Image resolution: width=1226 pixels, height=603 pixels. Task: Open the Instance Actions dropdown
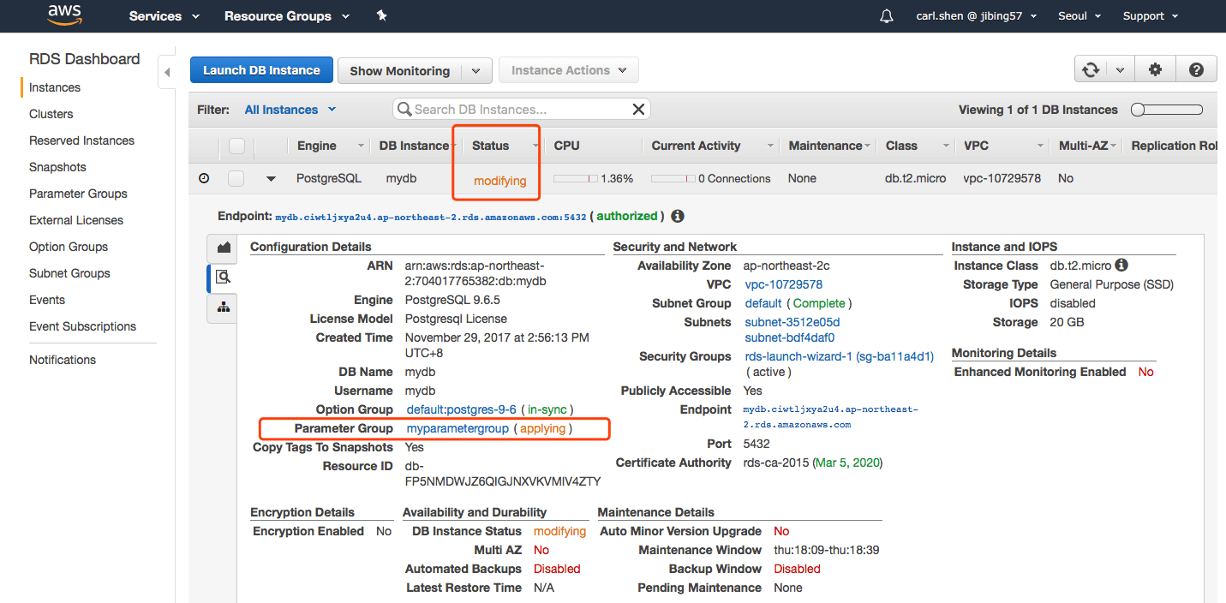pyautogui.click(x=569, y=70)
